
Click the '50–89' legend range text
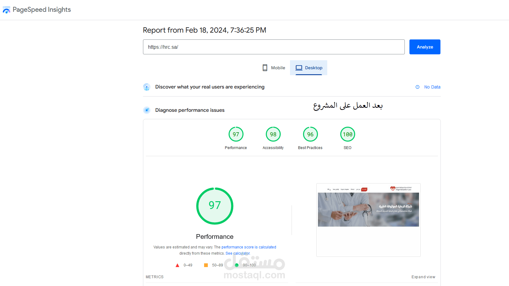pyautogui.click(x=217, y=265)
